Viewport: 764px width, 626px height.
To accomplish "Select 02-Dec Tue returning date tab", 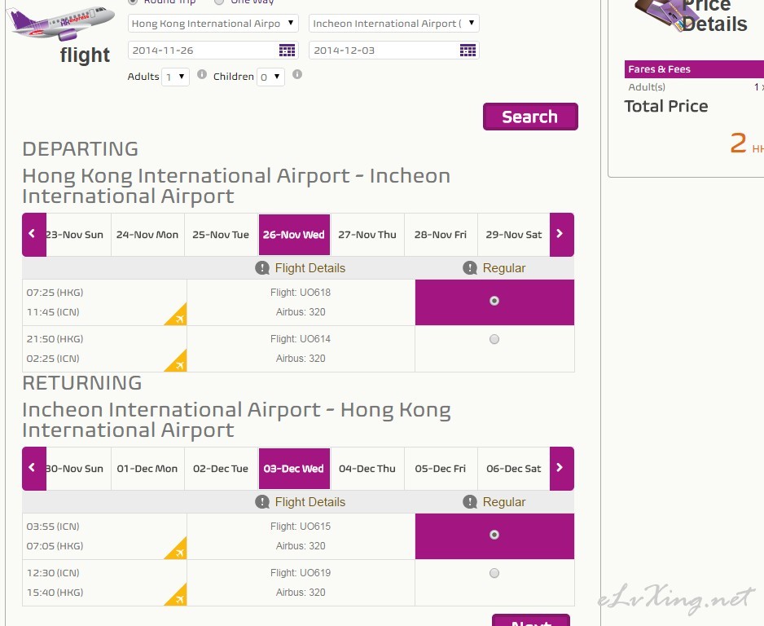I will (x=222, y=469).
